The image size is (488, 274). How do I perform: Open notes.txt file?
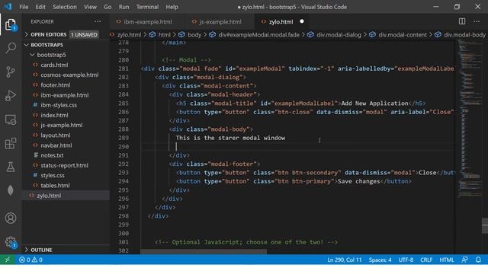52,155
